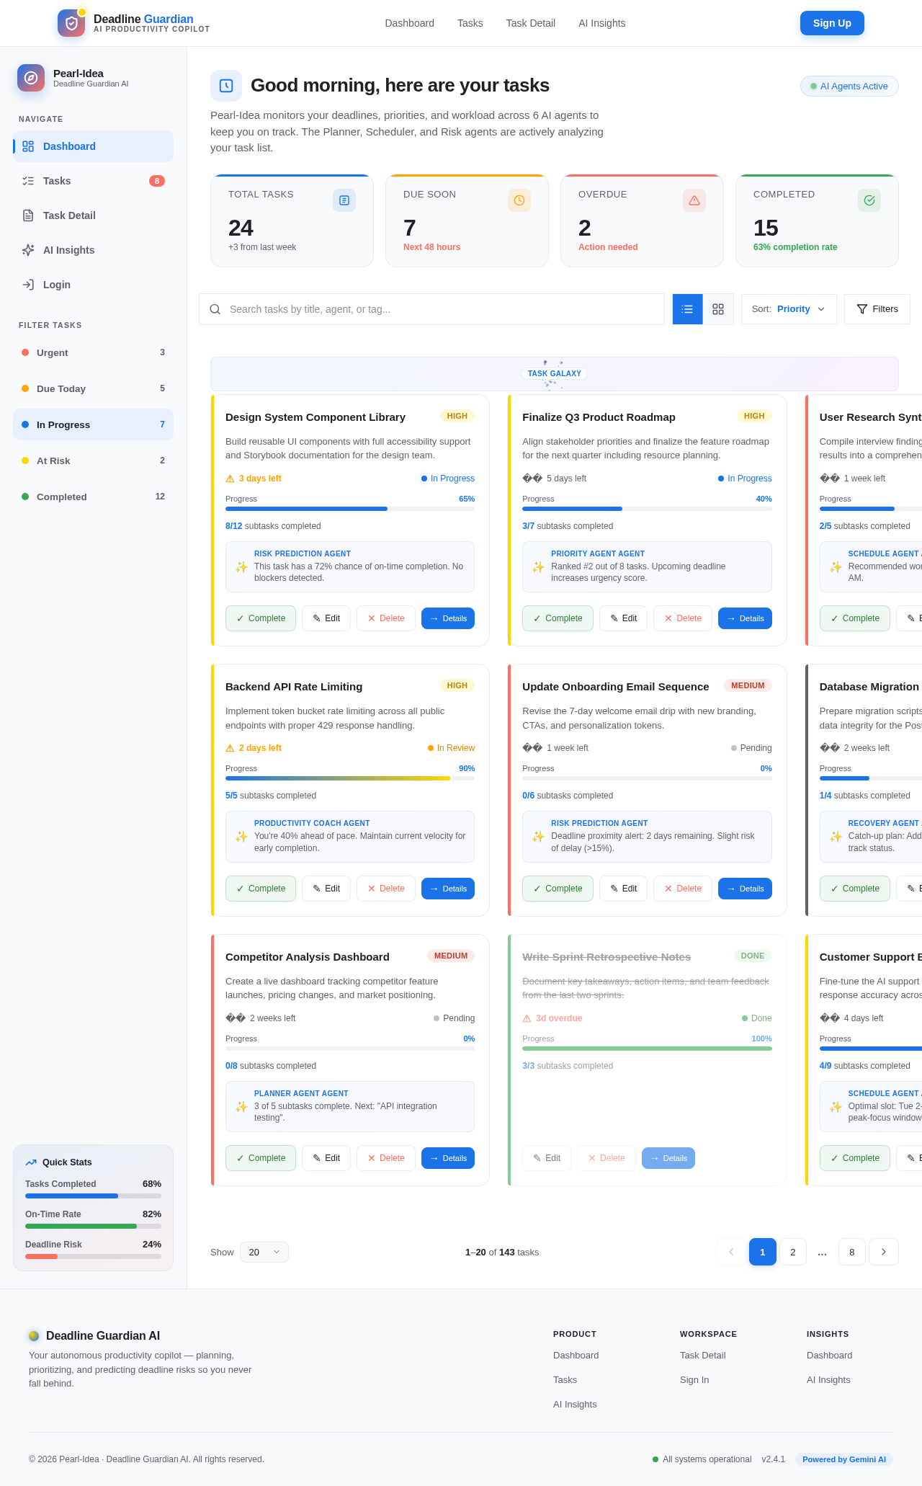This screenshot has height=1486, width=922.
Task: Click the footer Deadline Guardian AI logo dot
Action: (x=34, y=1335)
